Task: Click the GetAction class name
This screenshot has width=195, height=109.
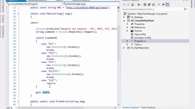Action: (x=58, y=47)
